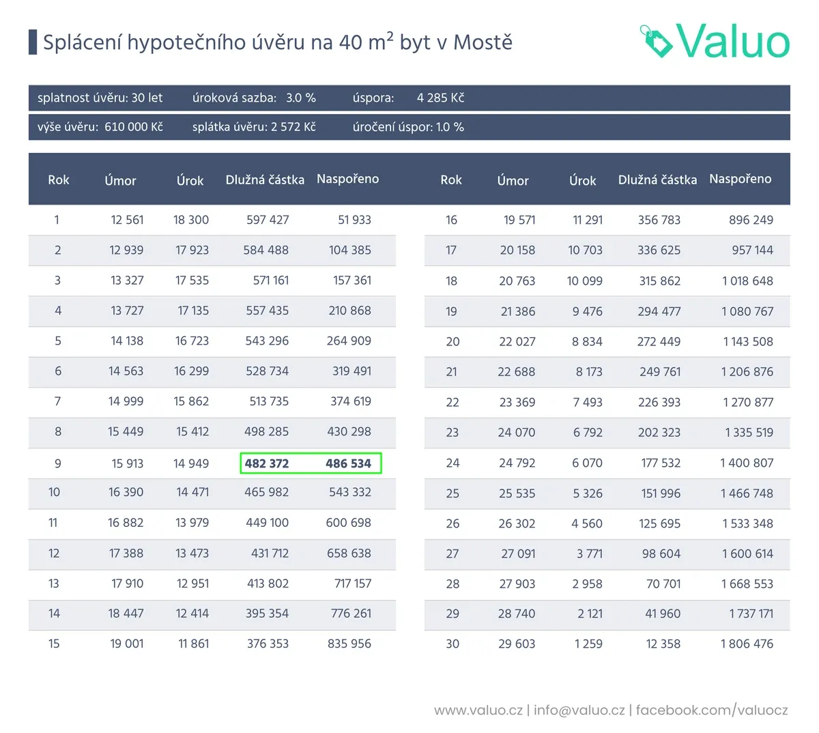This screenshot has height=733, width=819.
Task: Select the savings value "210 868"
Action: 350,311
